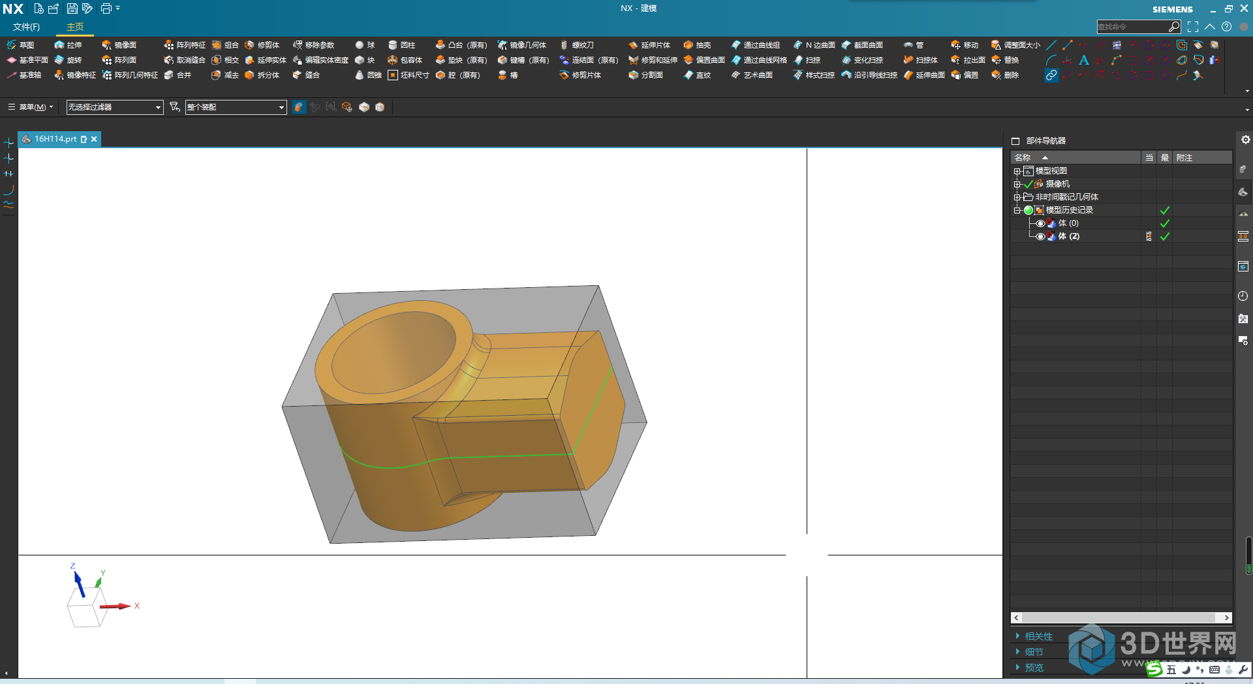Click the 附注 column header
The height and width of the screenshot is (684, 1253).
tap(1202, 158)
